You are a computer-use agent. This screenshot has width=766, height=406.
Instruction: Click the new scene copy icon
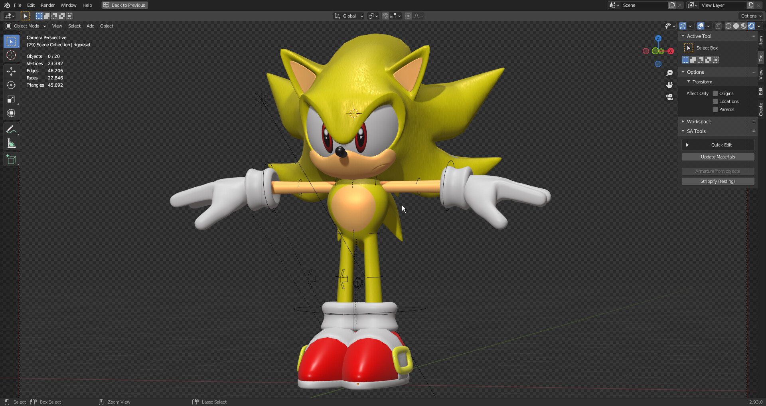point(672,5)
